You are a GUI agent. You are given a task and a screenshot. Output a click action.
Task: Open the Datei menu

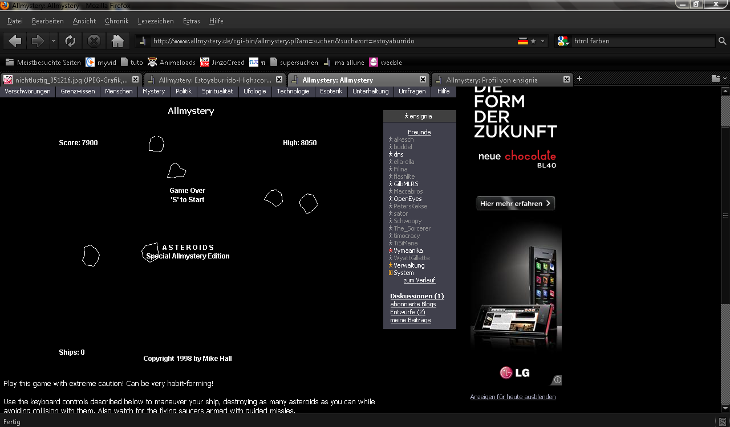(x=15, y=21)
